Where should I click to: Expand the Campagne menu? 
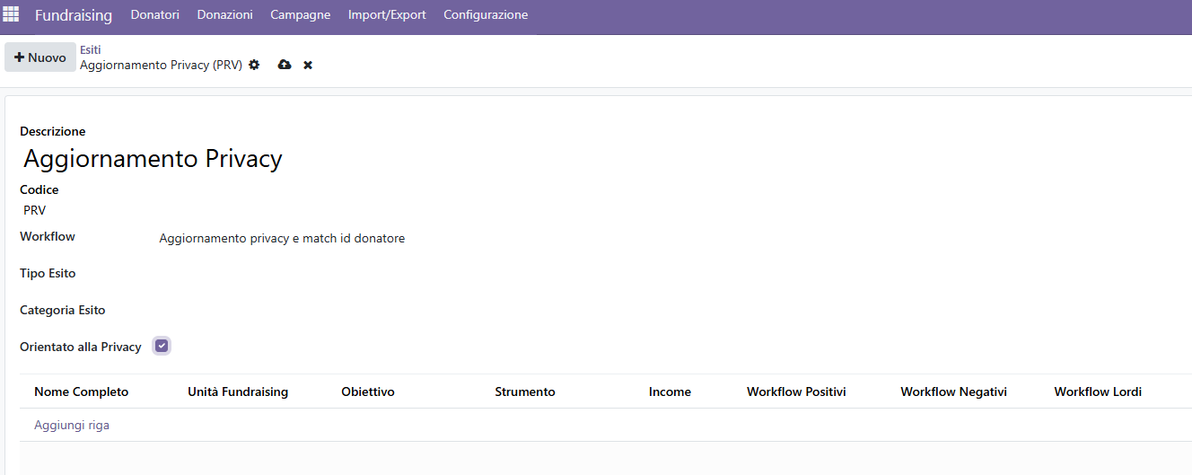click(x=300, y=15)
